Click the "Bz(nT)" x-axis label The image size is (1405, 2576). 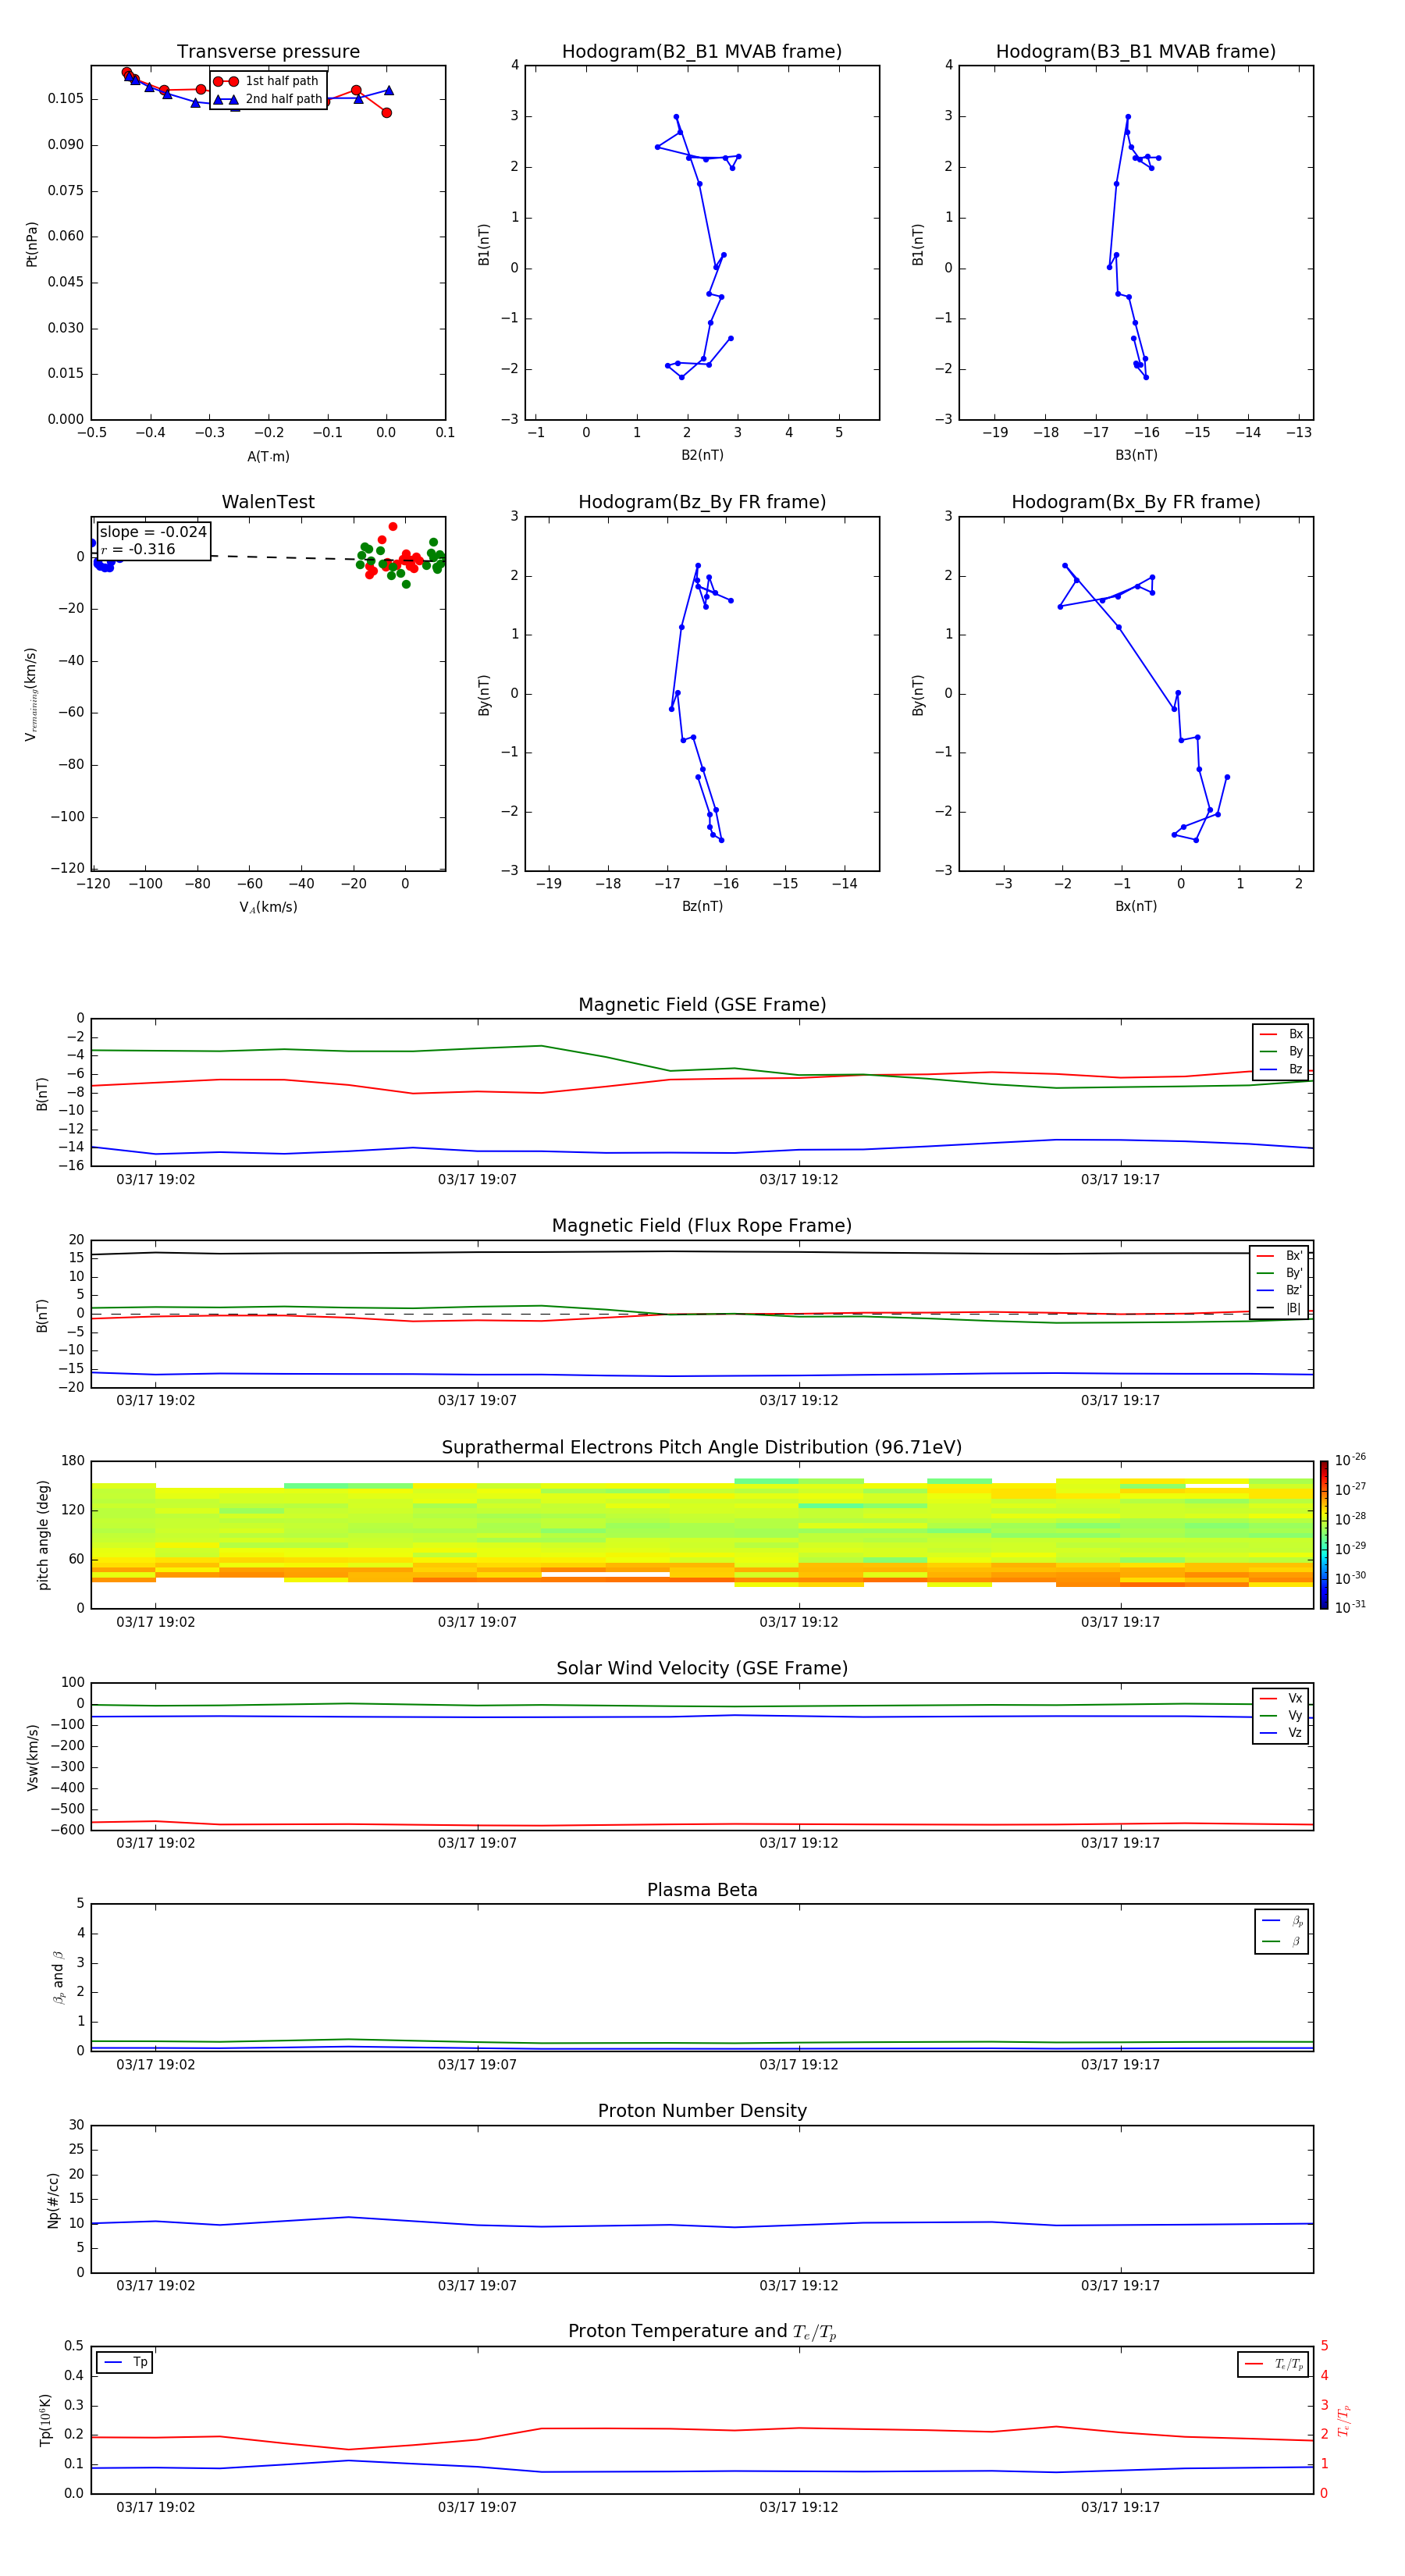click(x=702, y=906)
